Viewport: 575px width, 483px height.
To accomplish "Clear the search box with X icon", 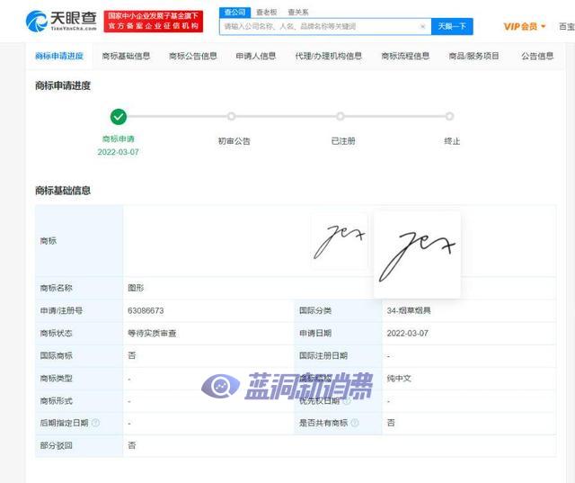I will (x=422, y=26).
